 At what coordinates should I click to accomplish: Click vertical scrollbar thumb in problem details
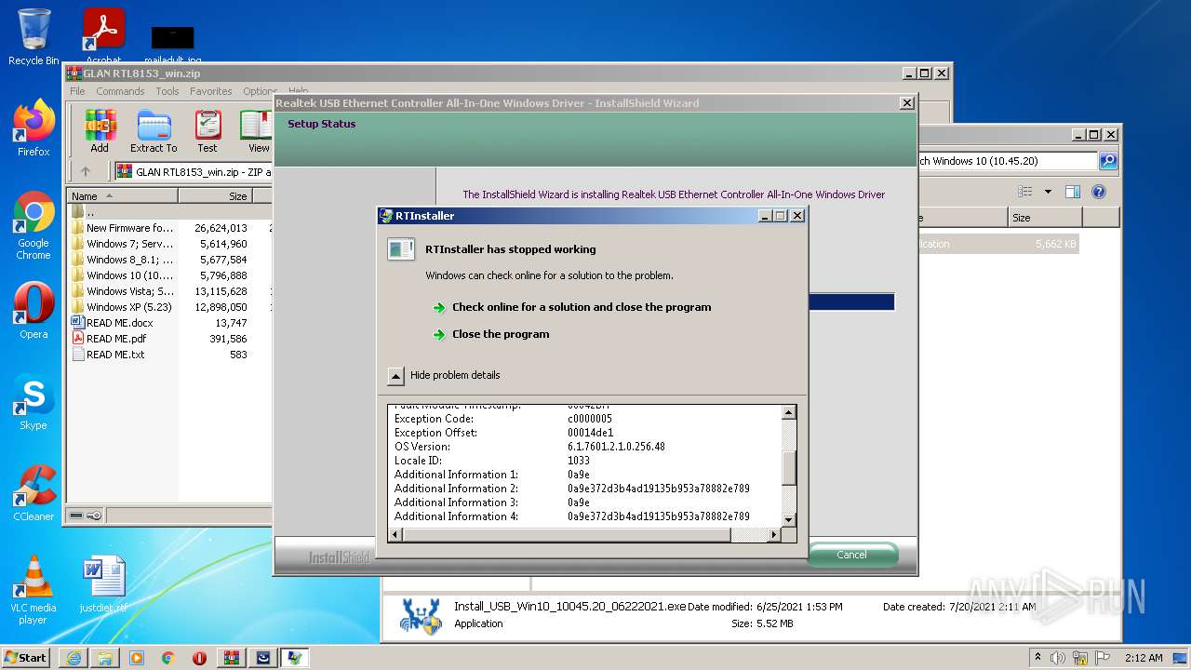[x=789, y=468]
